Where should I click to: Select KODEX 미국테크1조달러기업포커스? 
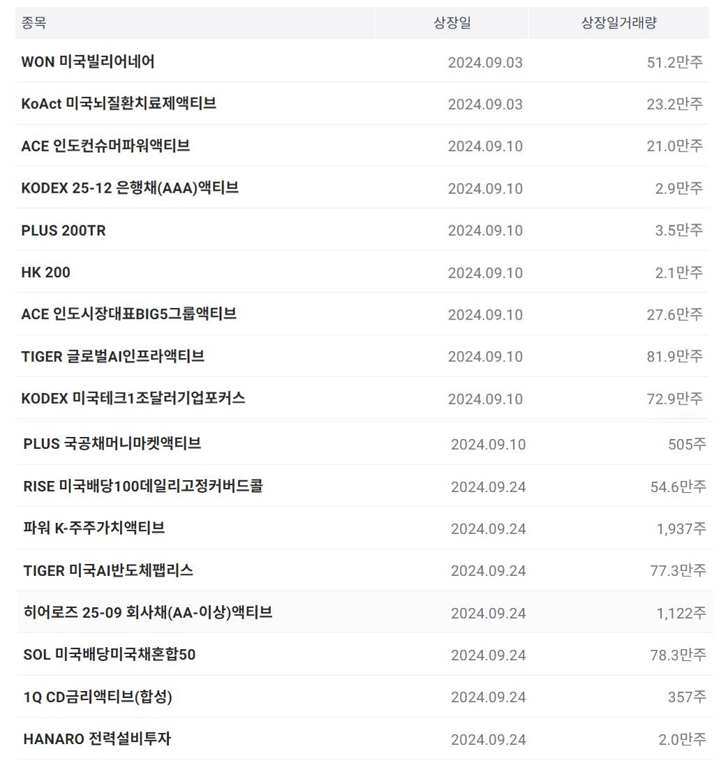click(x=133, y=398)
